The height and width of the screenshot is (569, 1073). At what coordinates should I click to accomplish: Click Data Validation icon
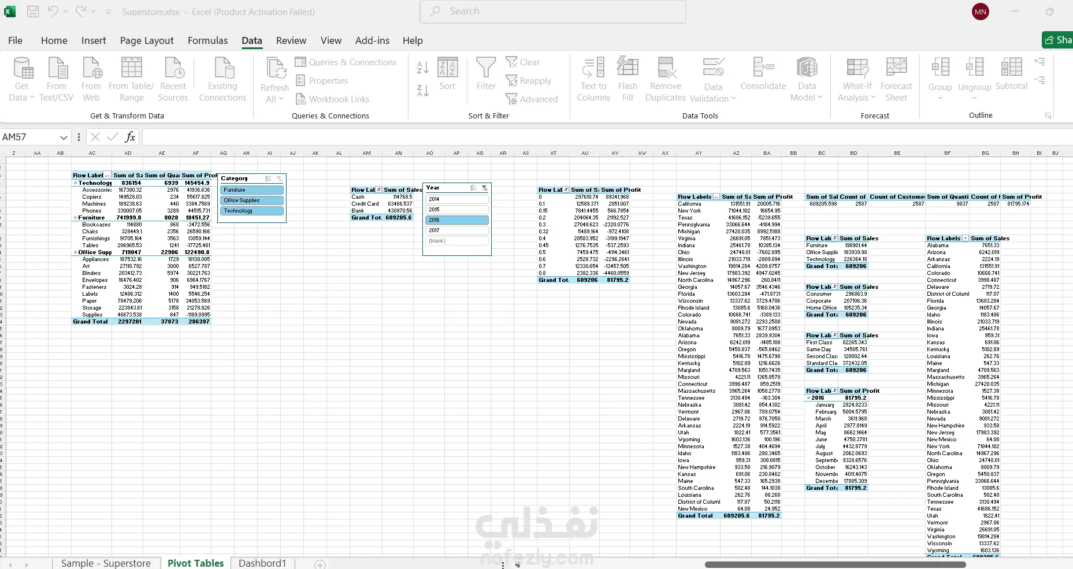(714, 68)
